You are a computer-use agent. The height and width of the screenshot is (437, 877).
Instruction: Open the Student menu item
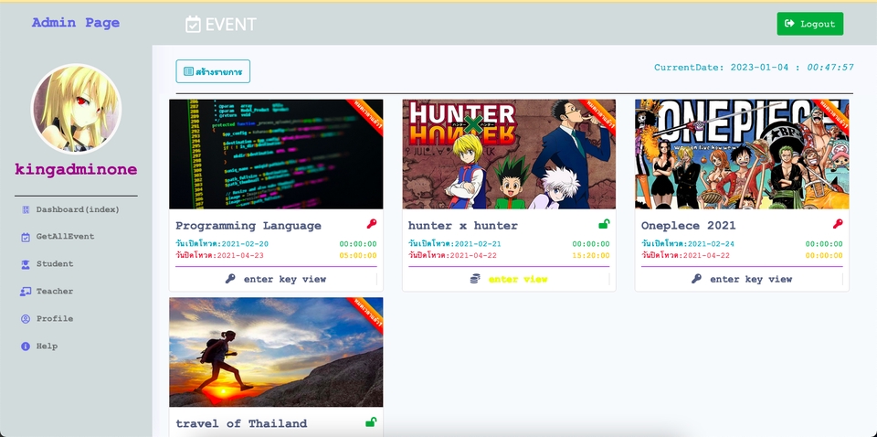coord(55,264)
